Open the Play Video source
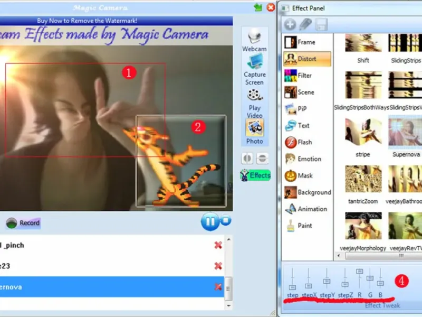This screenshot has height=317, width=422. [255, 104]
